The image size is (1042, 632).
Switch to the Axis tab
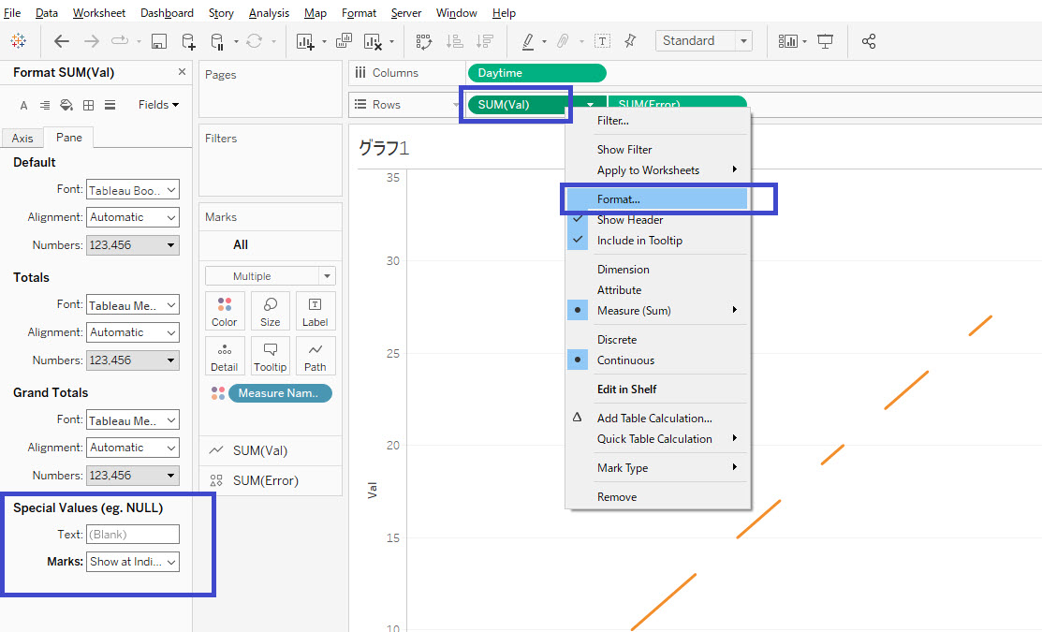(x=22, y=138)
